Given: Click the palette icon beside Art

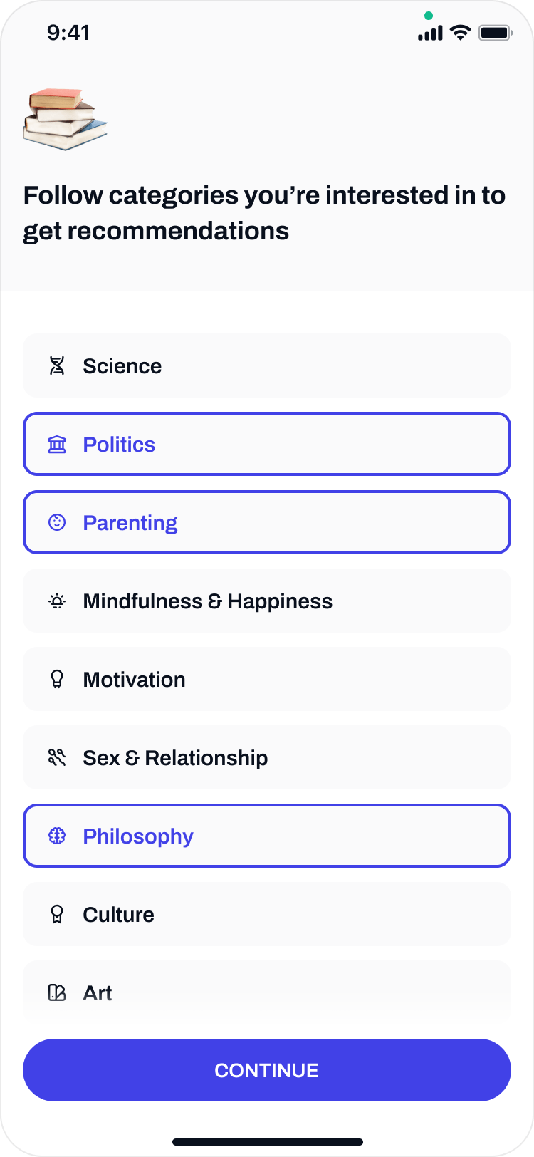Looking at the screenshot, I should click(x=57, y=993).
